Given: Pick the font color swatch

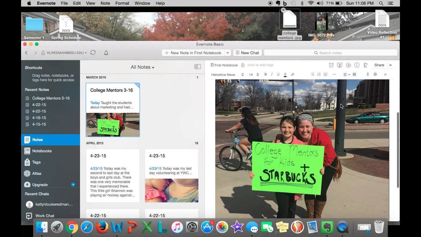Looking at the screenshot, I should pyautogui.click(x=285, y=74).
